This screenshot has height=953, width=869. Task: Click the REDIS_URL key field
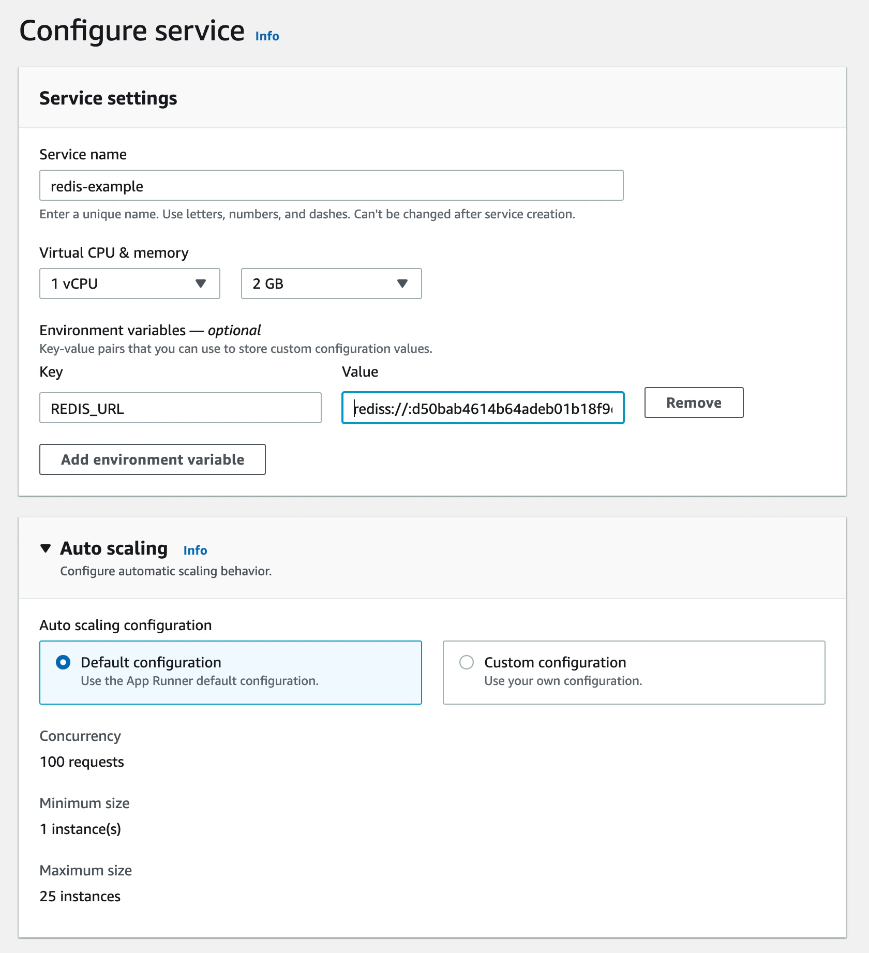[x=180, y=408]
